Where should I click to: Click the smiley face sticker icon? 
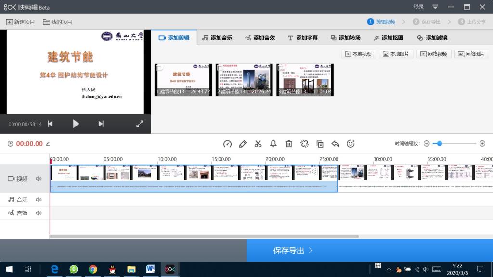click(350, 144)
